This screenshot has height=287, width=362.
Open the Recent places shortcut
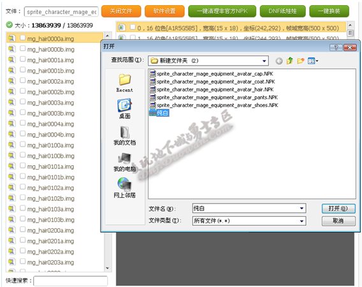click(125, 83)
